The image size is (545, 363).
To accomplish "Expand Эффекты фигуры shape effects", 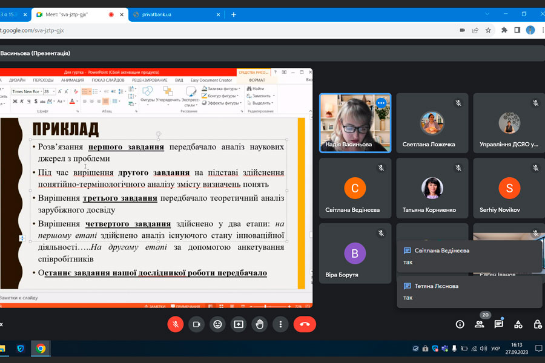I will (221, 103).
